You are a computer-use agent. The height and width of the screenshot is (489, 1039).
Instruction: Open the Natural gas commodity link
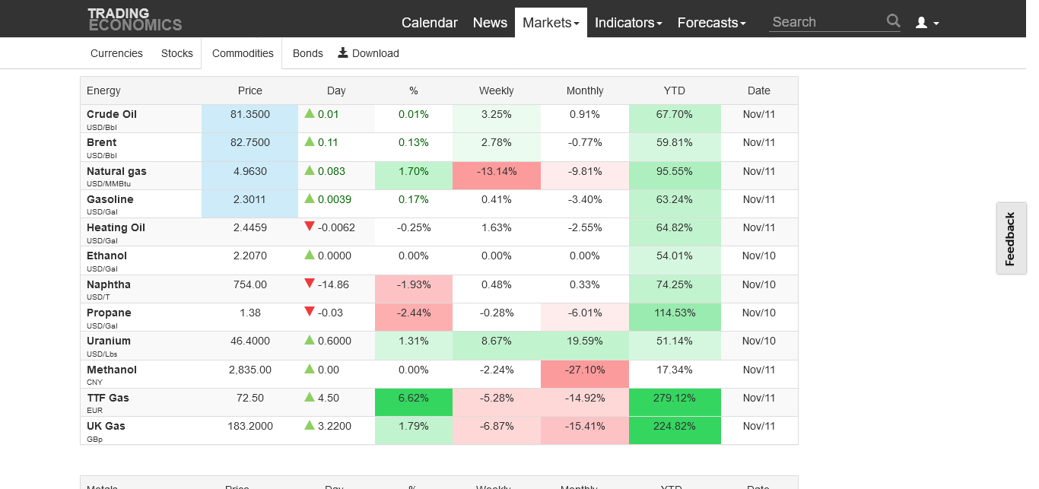pos(116,171)
